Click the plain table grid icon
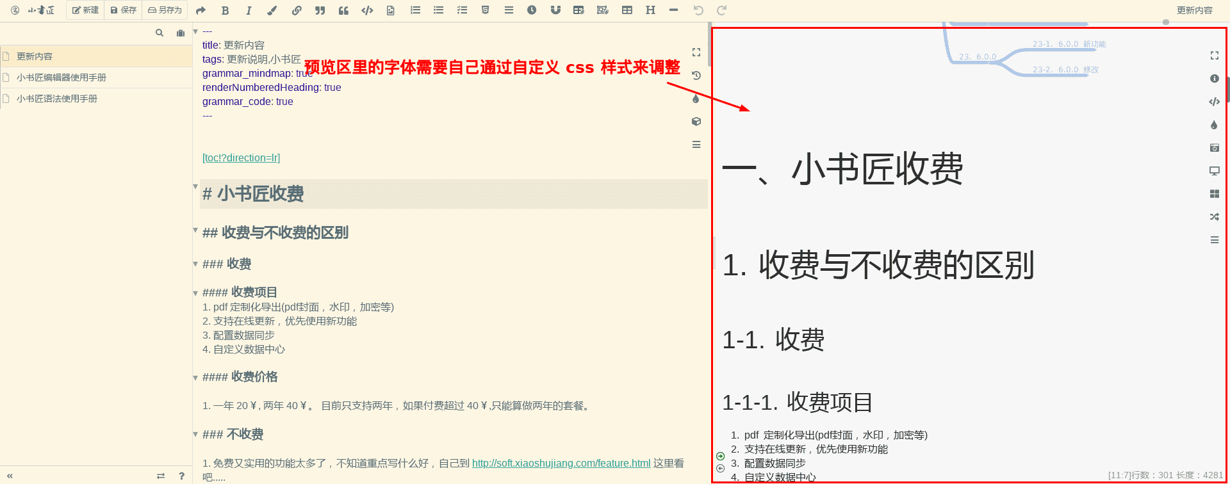The height and width of the screenshot is (484, 1230). pyautogui.click(x=627, y=10)
